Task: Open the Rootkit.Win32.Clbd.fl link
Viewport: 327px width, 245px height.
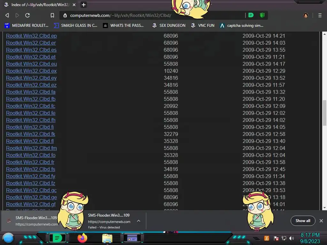Action: [x=30, y=141]
